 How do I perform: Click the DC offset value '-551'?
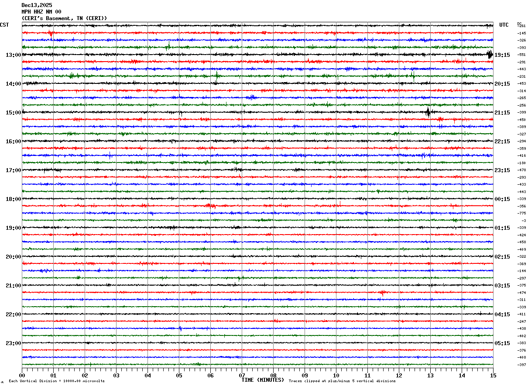(x=521, y=55)
